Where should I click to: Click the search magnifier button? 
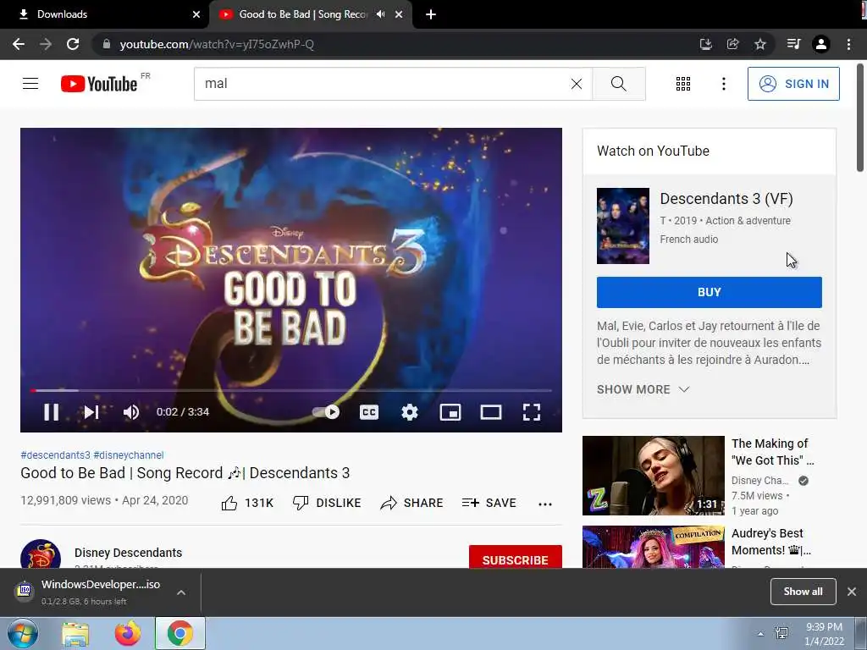[x=619, y=84]
